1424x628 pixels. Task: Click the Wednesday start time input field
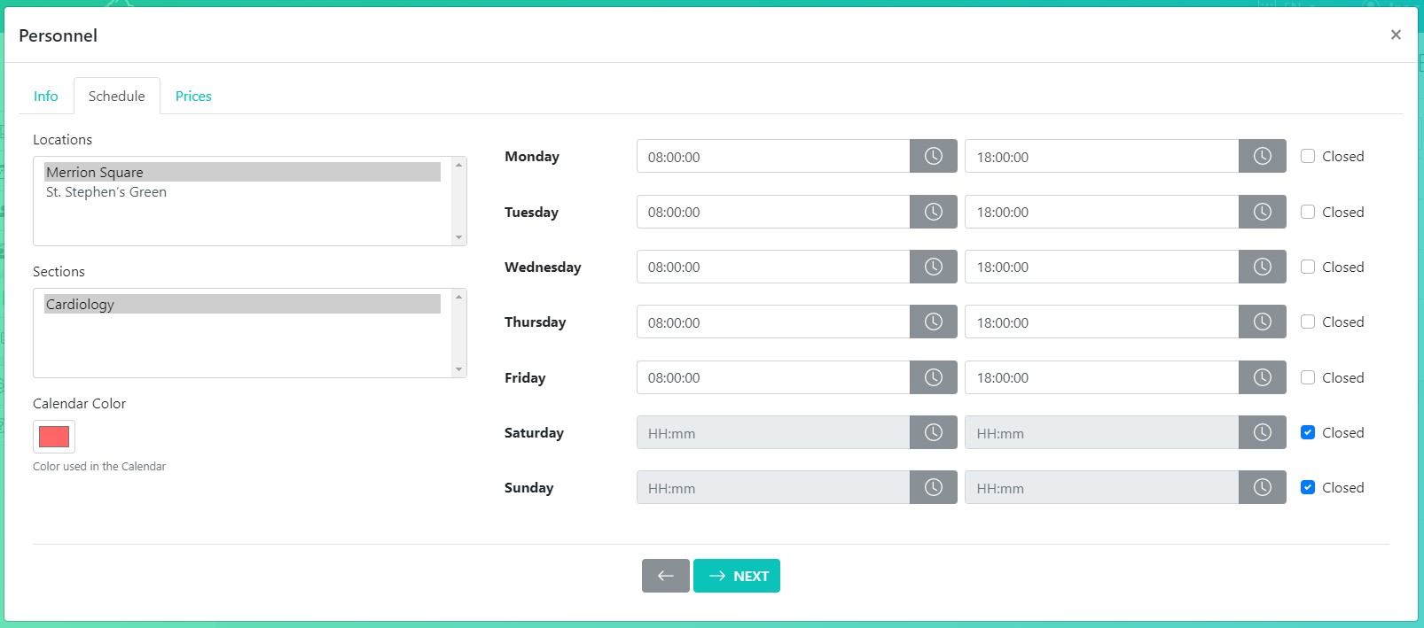[x=772, y=267]
